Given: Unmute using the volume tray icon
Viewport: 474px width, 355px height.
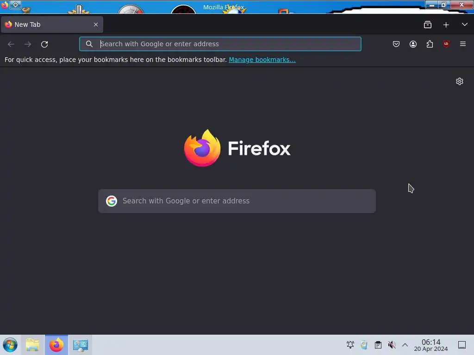Looking at the screenshot, I should point(392,345).
